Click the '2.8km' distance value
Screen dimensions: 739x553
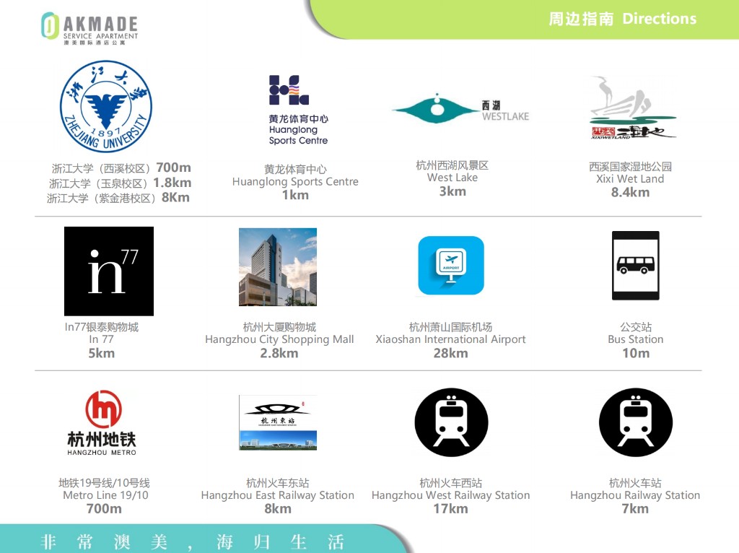pos(279,353)
